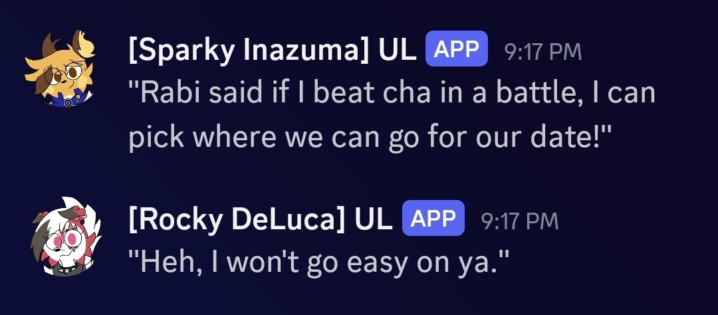Click the UL tag after Rocky DeLuca's name
The width and height of the screenshot is (718, 315).
(x=374, y=219)
